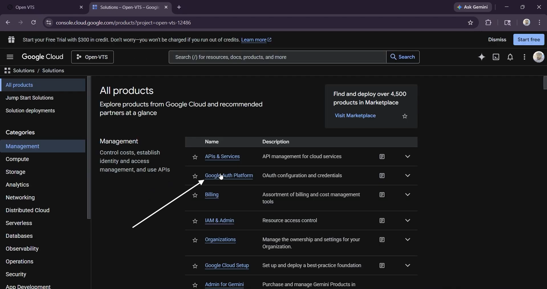
Task: Open documentation icon for Billing row
Action: click(382, 195)
